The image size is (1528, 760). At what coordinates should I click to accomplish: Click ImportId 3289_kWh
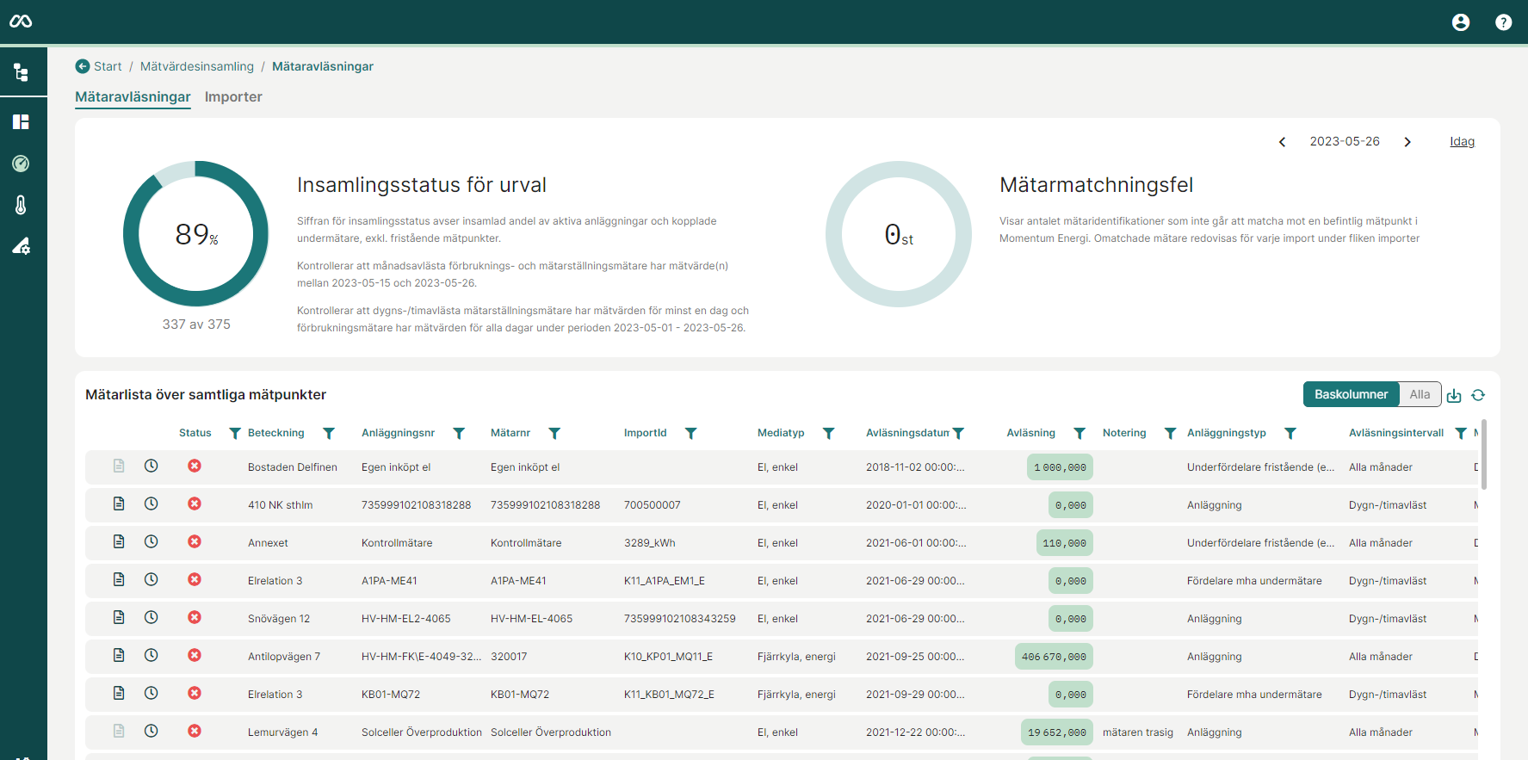[649, 543]
